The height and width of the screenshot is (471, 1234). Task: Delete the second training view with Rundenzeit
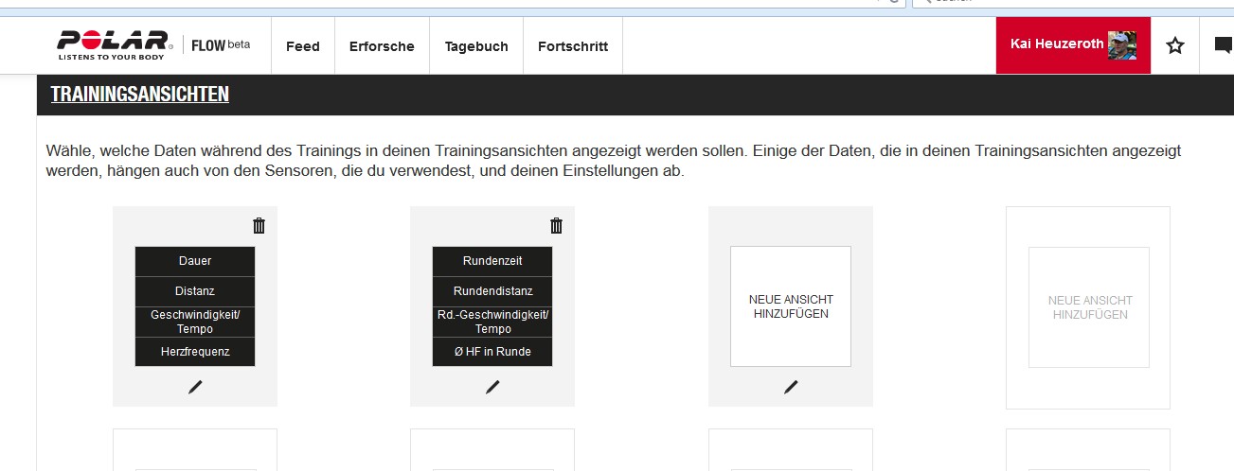556,225
